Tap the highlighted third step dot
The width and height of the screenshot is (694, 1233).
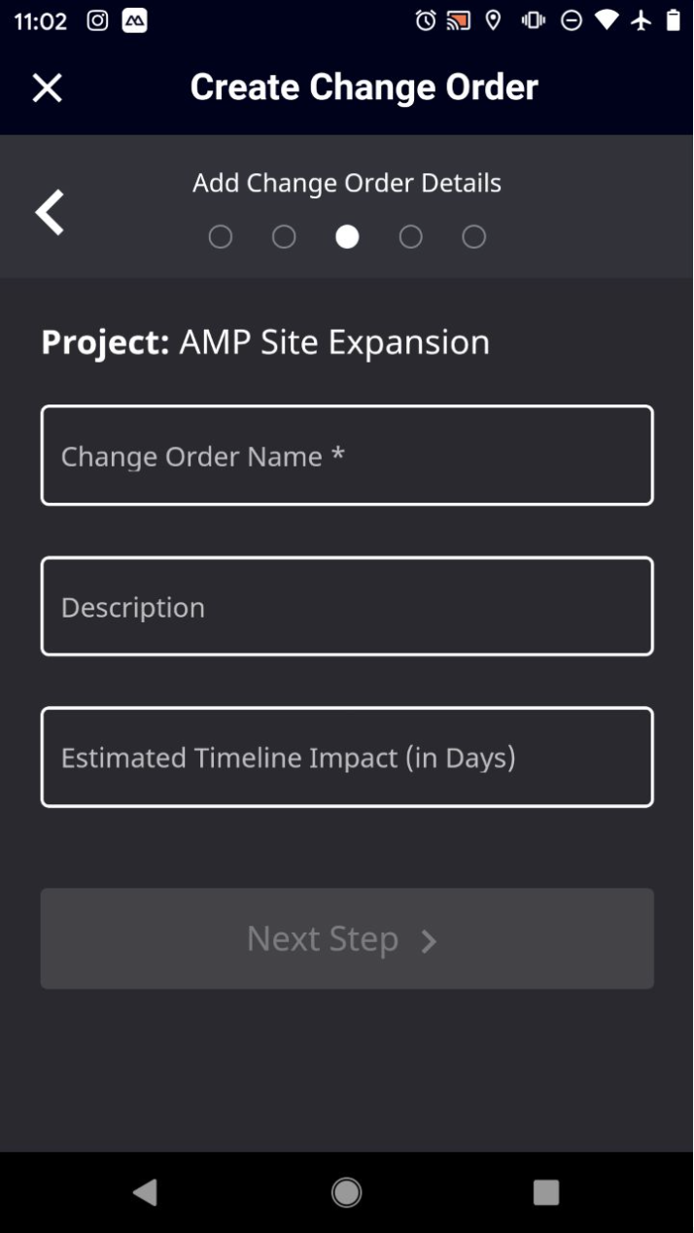tap(347, 237)
